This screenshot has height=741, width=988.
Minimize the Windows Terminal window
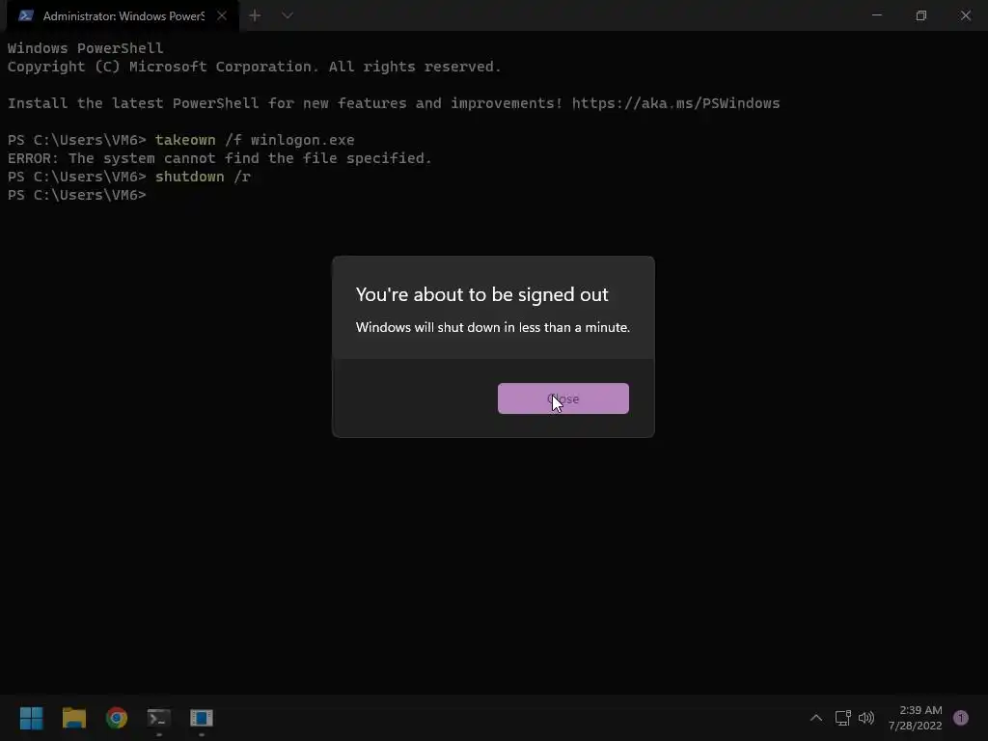[x=876, y=15]
